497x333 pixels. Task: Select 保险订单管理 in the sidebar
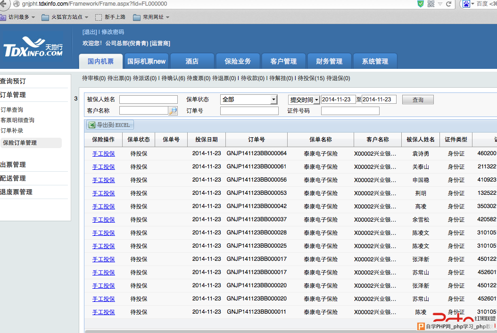tap(31, 143)
